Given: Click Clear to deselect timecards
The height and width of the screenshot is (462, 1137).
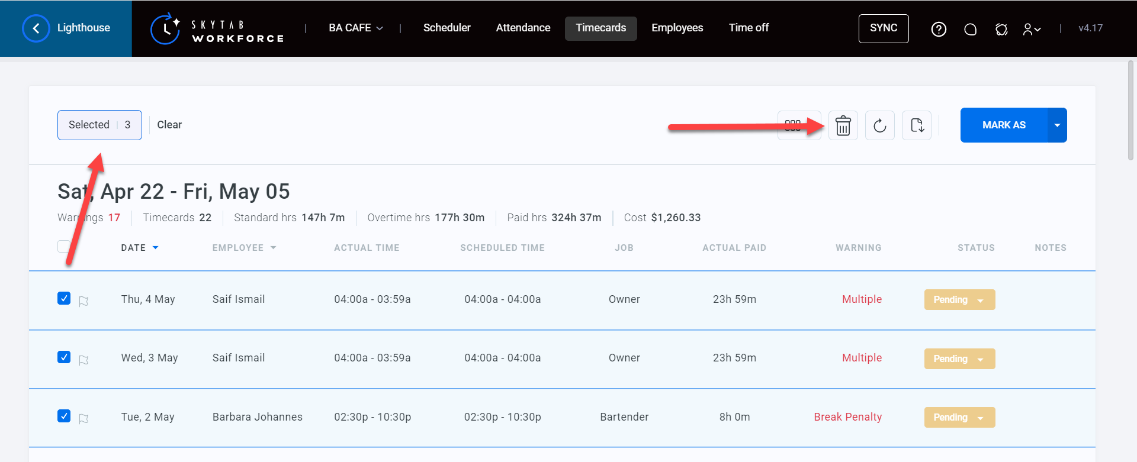Looking at the screenshot, I should click(169, 125).
